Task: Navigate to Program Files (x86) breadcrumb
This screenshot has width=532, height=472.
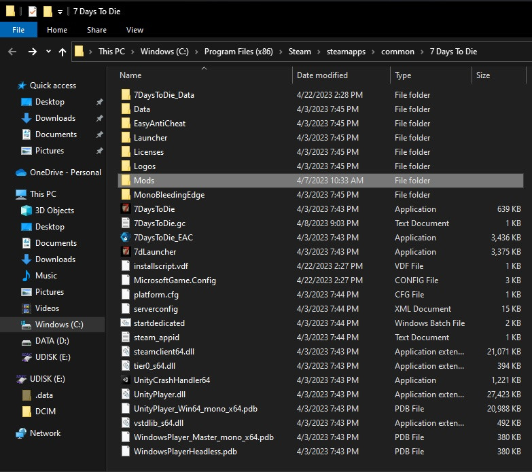Action: 238,52
